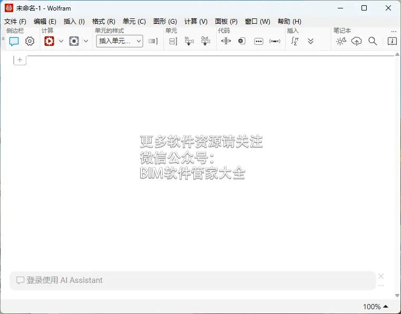
Task: Toggle the Out output cells icon
Action: click(205, 41)
